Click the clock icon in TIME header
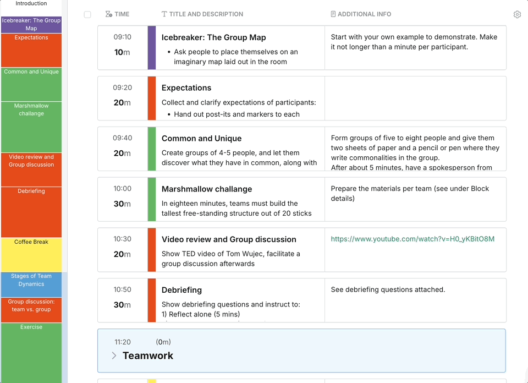This screenshot has height=383, width=528. [108, 14]
